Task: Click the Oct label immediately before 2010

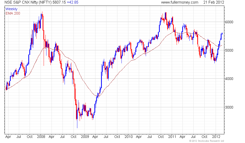Action: [x=117, y=137]
